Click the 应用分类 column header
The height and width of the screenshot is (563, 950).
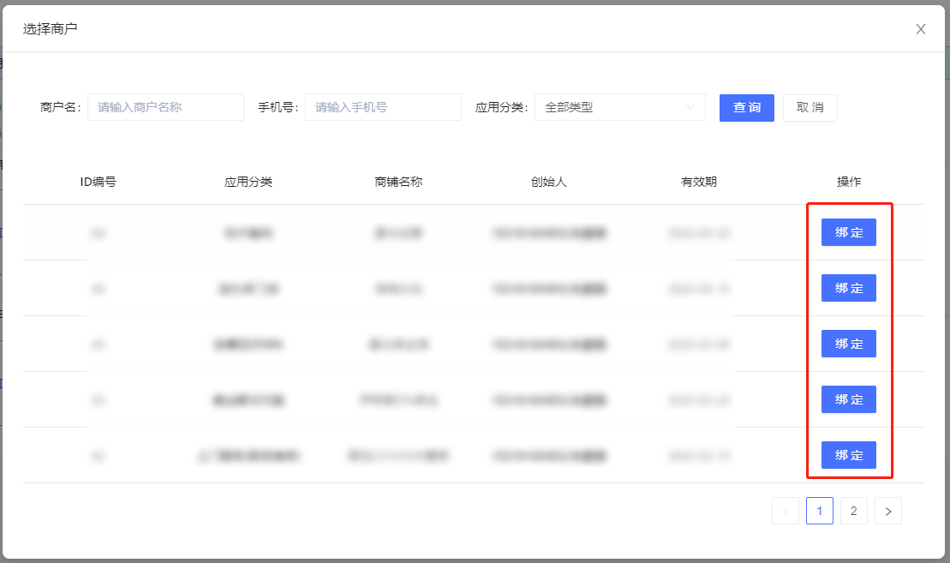point(248,182)
